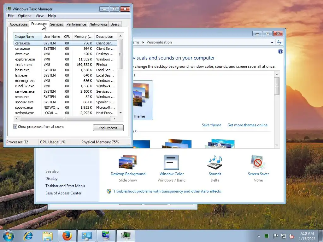323x242 pixels.
Task: Open the Screen Saver icon
Action: [258, 162]
